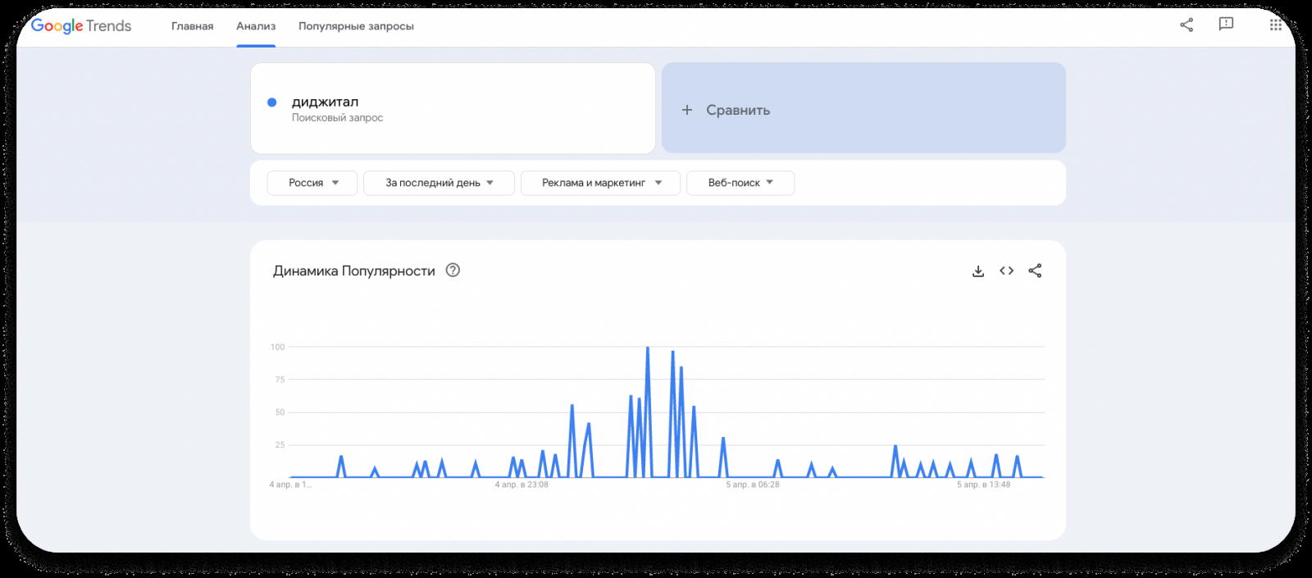Expand the Россия region dropdown
This screenshot has height=578, width=1312.
pyautogui.click(x=312, y=183)
